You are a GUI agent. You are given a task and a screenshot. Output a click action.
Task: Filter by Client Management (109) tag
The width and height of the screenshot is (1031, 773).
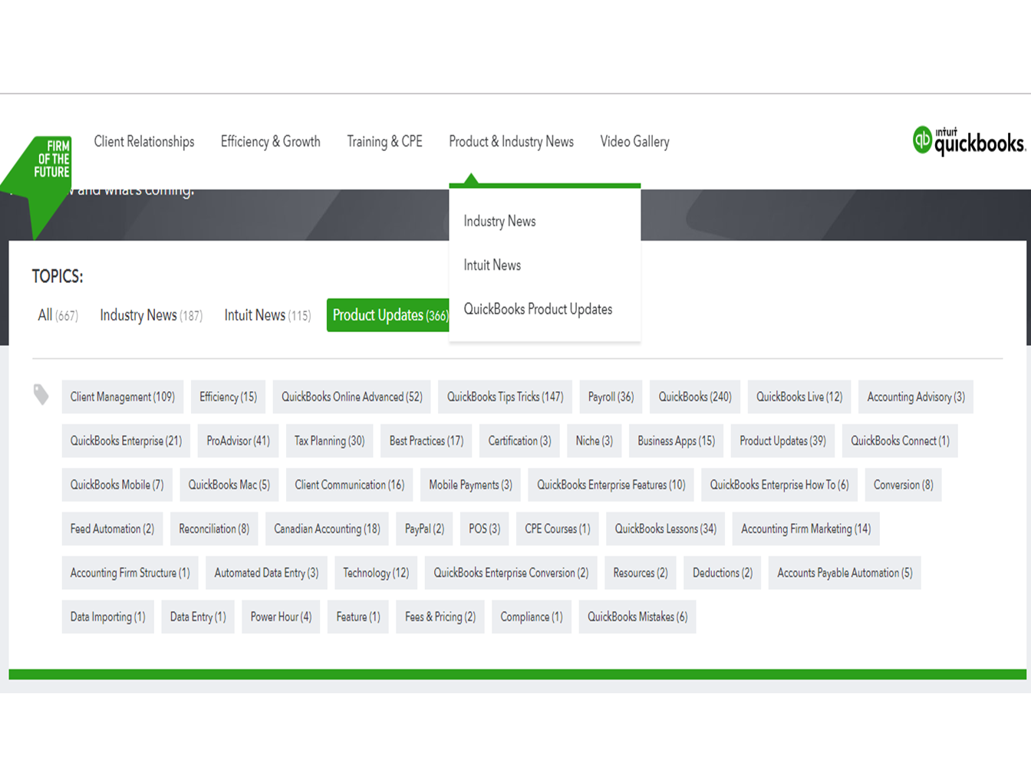click(x=123, y=397)
